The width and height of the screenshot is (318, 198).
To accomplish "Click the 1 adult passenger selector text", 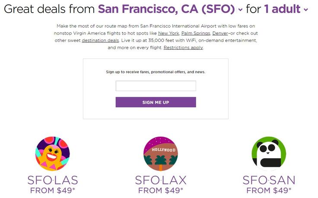I will point(282,9).
